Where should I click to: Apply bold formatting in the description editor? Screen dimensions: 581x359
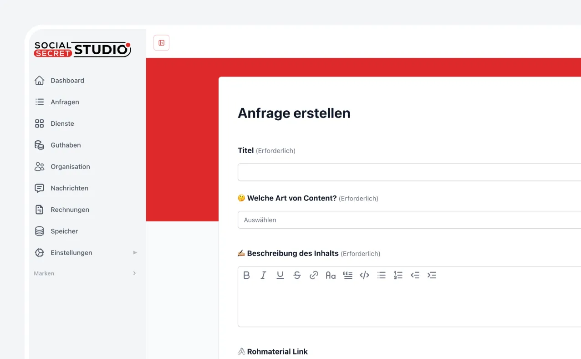247,275
